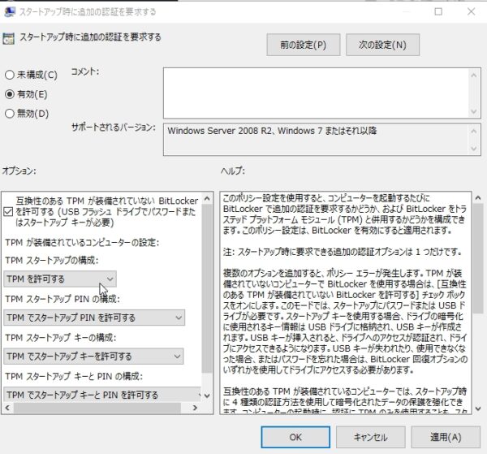Image resolution: width=487 pixels, height=454 pixels.
Task: Select the 無効(D) radio button
Action: click(x=9, y=114)
